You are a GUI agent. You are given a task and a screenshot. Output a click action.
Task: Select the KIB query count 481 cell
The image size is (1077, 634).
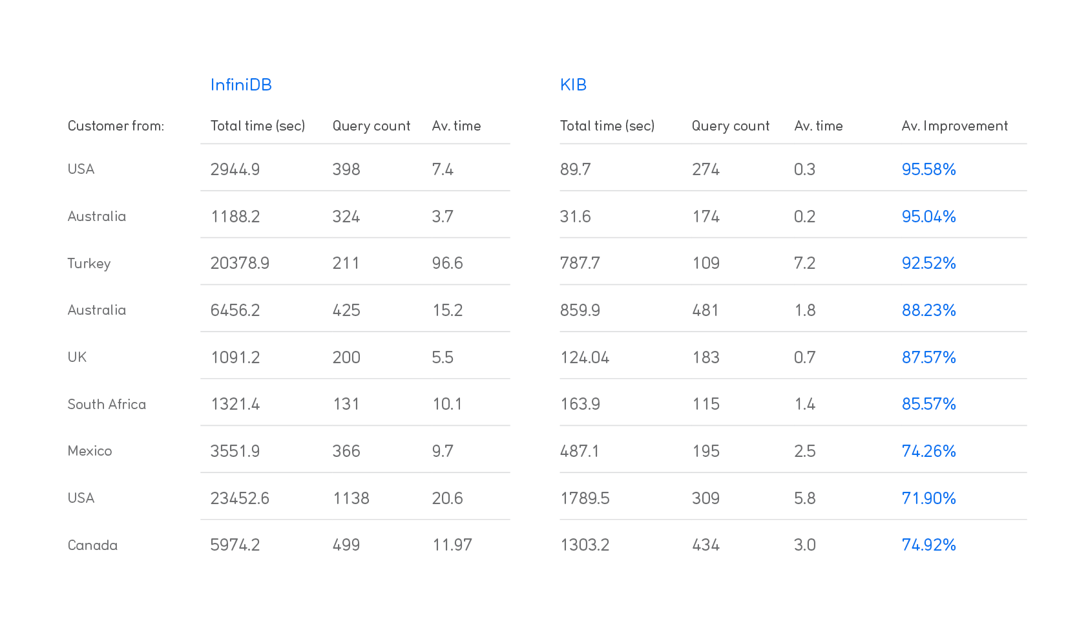tap(706, 310)
